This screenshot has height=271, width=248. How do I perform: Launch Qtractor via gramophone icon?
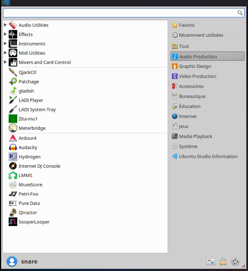point(13,213)
